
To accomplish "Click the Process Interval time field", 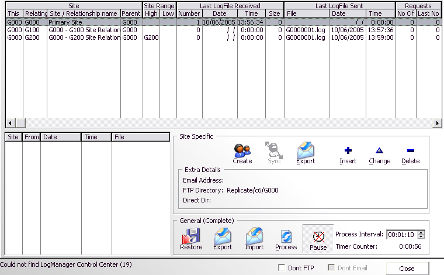I will [x=402, y=235].
